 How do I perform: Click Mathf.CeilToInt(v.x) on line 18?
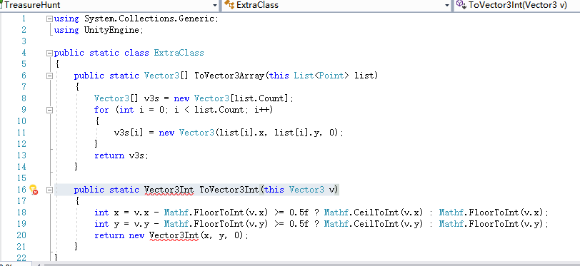pyautogui.click(x=374, y=213)
